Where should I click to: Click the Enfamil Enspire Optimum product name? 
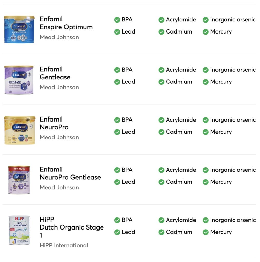click(x=66, y=23)
